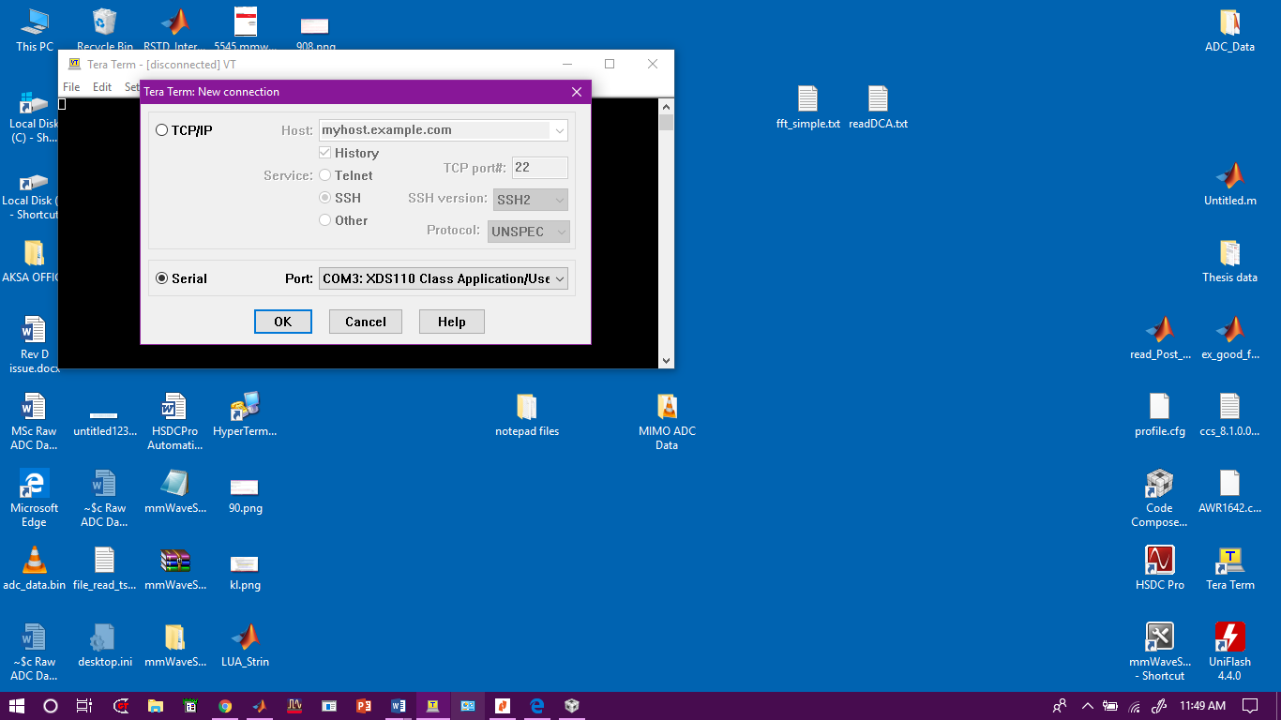Select fft_simple.txt on the desktop
The height and width of the screenshot is (720, 1281).
808,107
